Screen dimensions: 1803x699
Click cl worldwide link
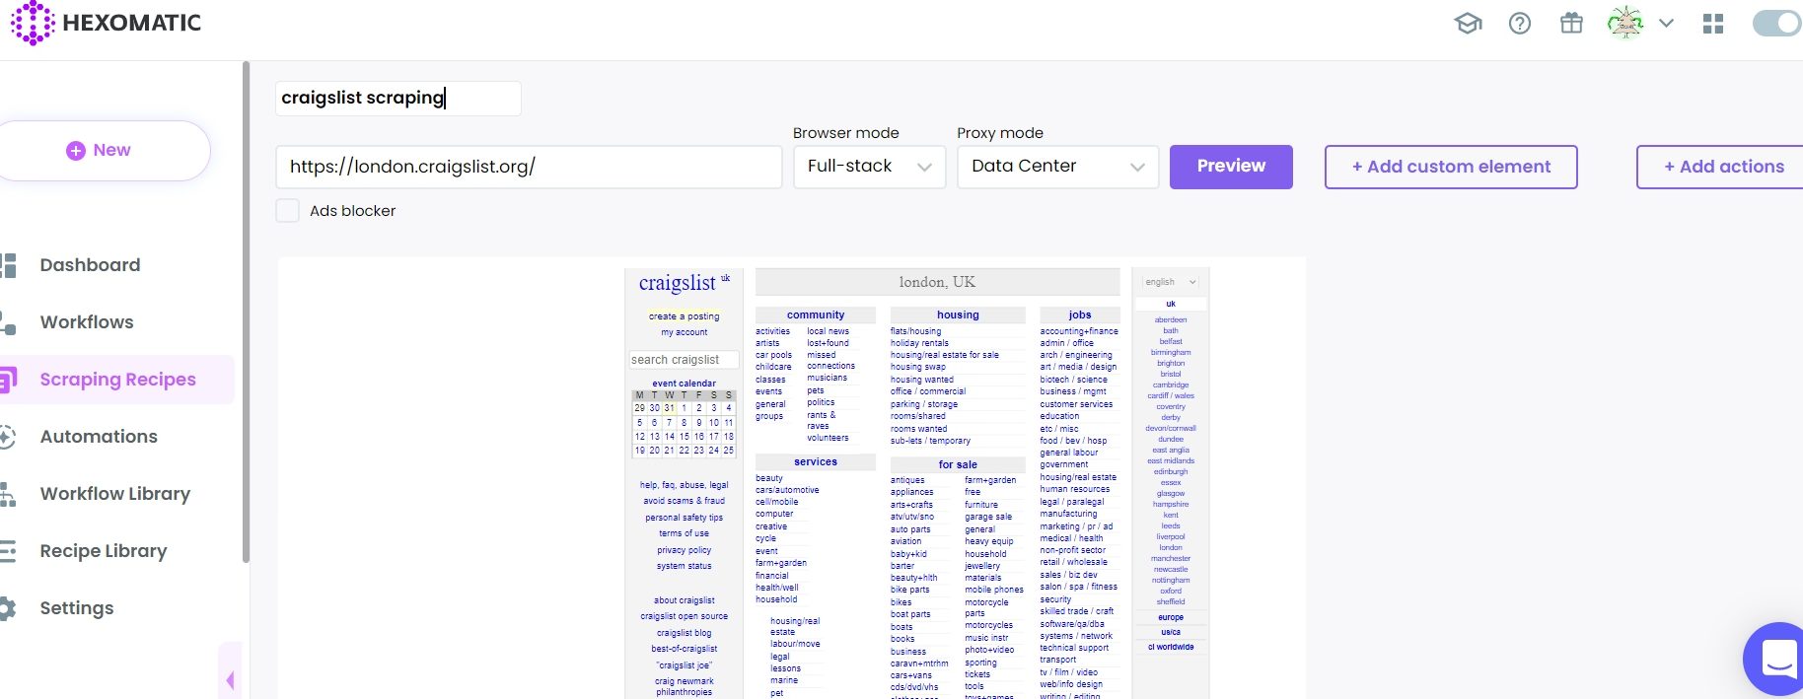point(1171,647)
